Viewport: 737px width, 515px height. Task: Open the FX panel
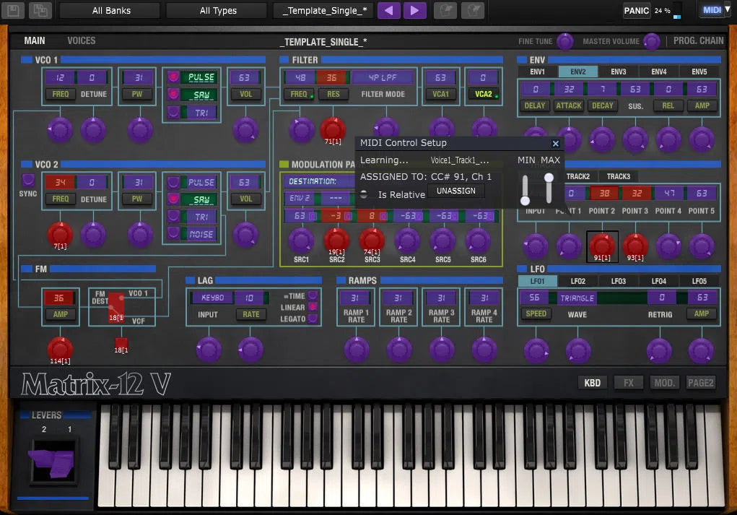628,382
